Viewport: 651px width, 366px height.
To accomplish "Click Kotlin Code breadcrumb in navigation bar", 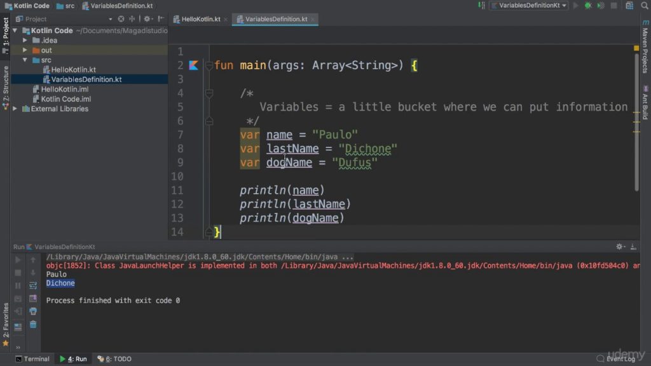I will click(27, 6).
